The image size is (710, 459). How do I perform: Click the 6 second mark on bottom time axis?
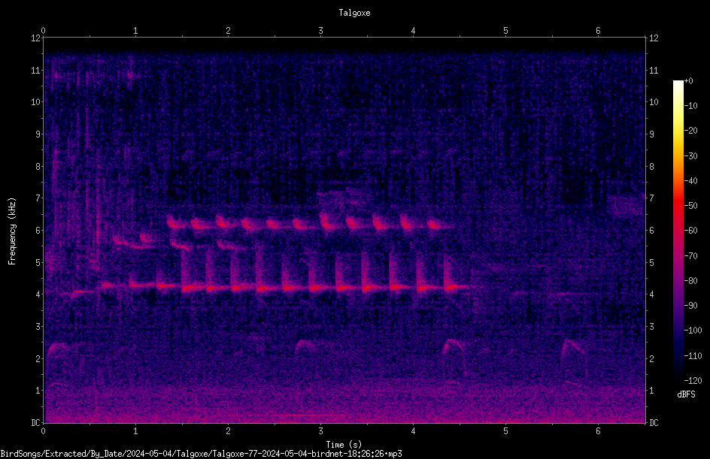pos(598,431)
